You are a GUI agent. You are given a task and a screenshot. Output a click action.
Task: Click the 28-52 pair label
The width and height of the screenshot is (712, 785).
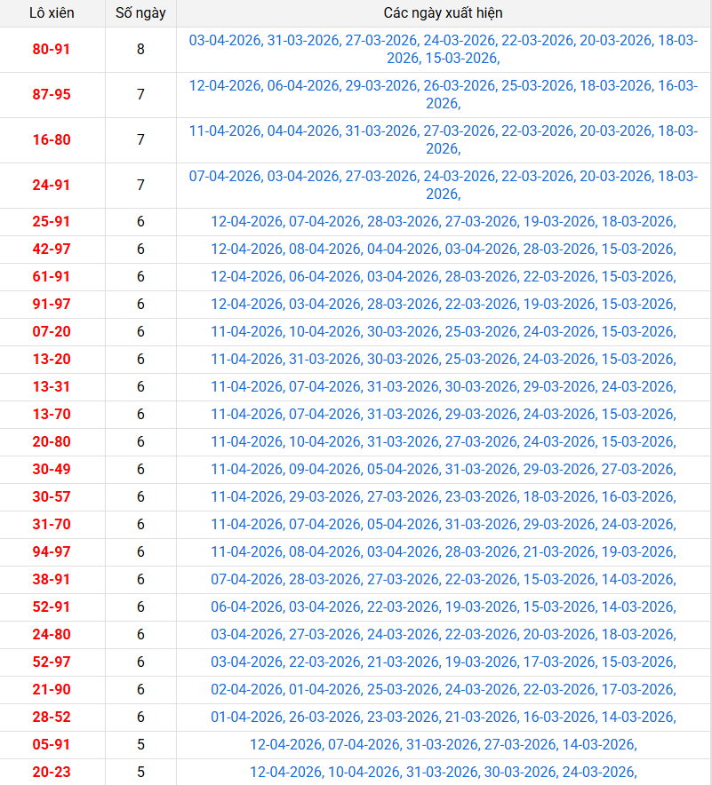click(x=52, y=718)
